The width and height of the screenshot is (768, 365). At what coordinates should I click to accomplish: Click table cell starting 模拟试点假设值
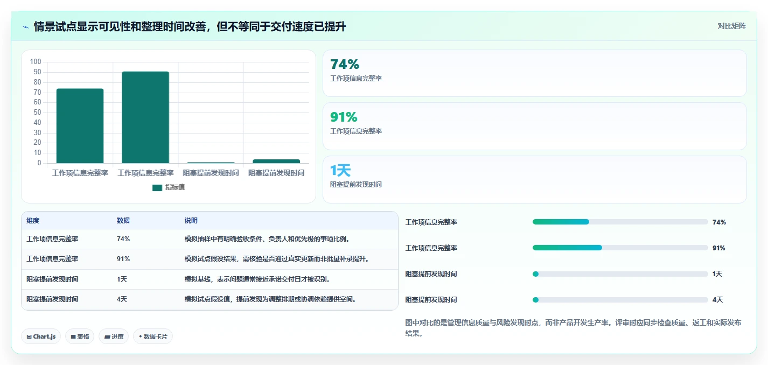(x=270, y=299)
